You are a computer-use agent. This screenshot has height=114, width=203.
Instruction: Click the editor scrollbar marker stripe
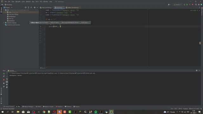point(200,43)
